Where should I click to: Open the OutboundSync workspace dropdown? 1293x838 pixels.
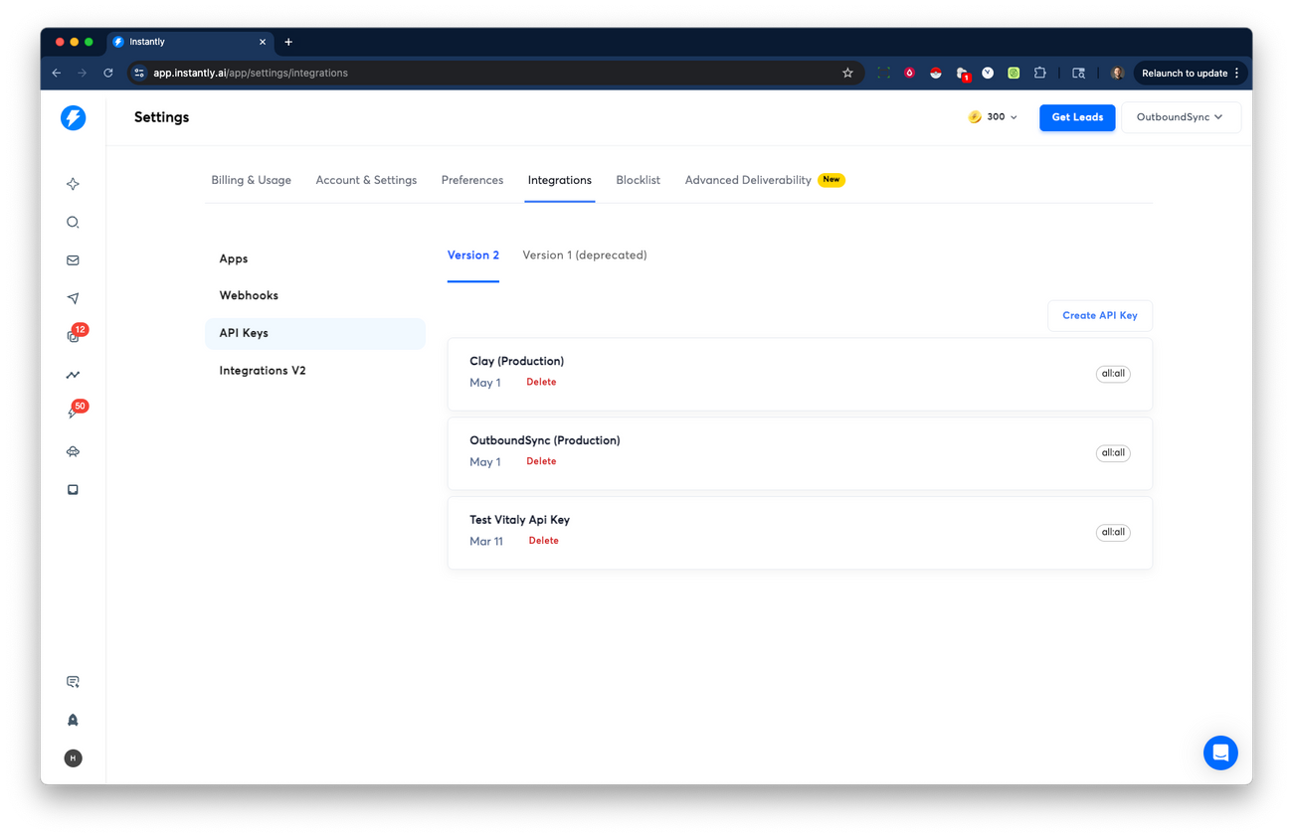click(x=1181, y=116)
